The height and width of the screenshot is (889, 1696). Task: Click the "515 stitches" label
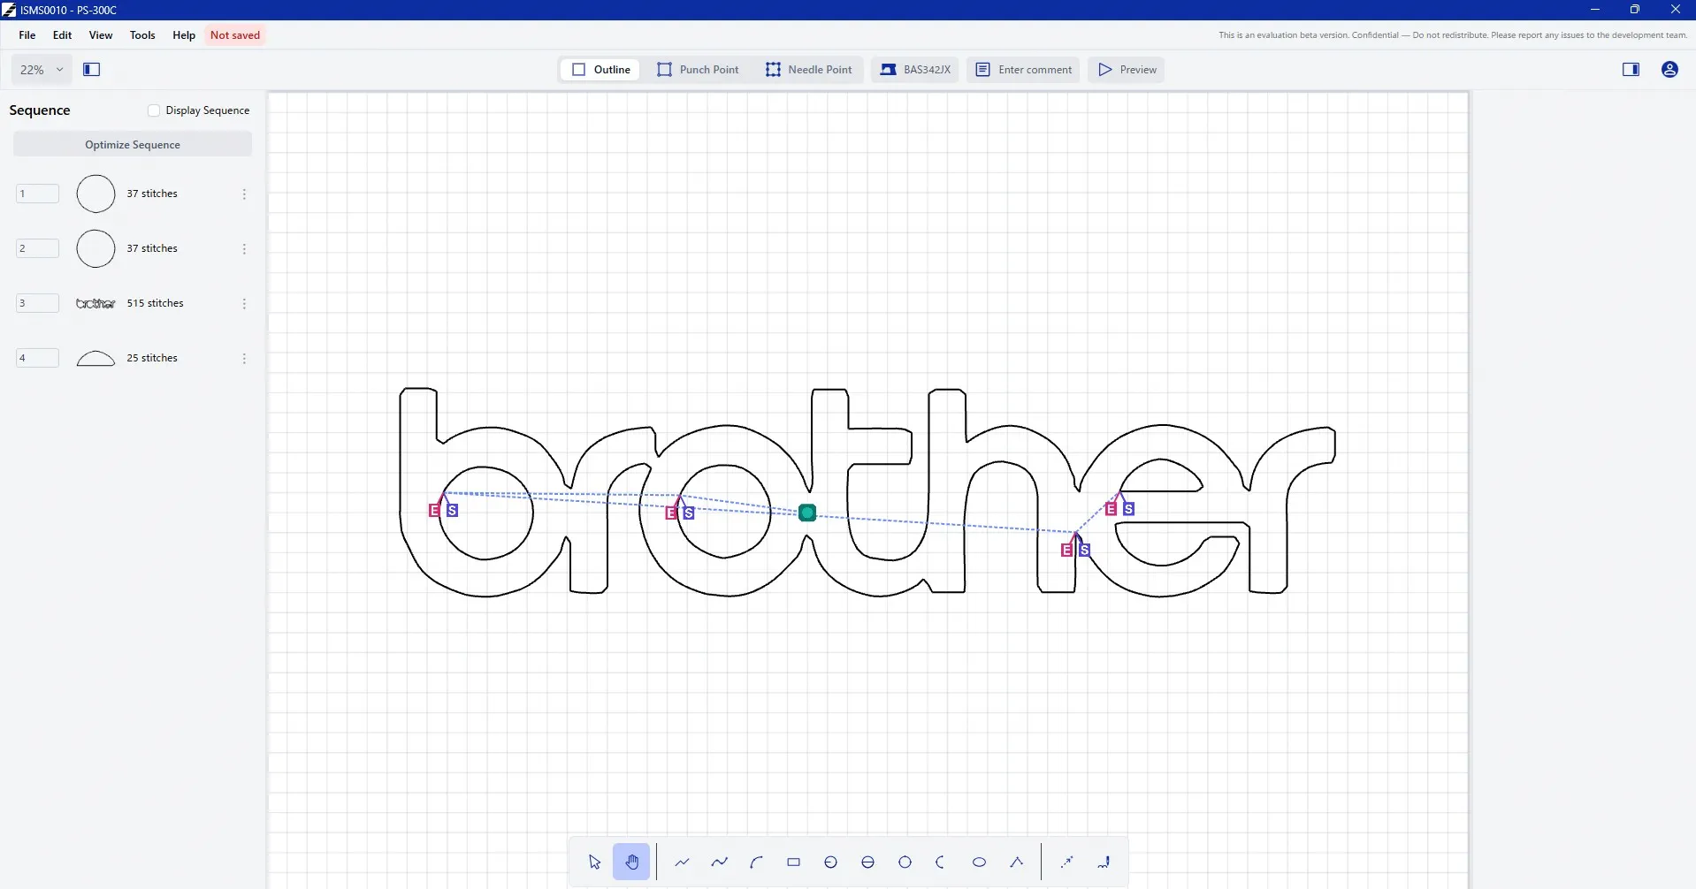(155, 304)
